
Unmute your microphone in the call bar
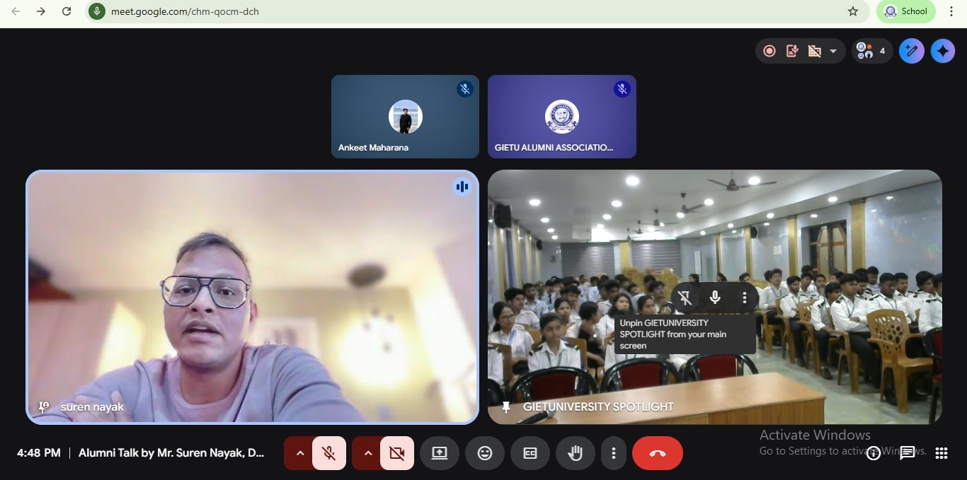pyautogui.click(x=328, y=453)
